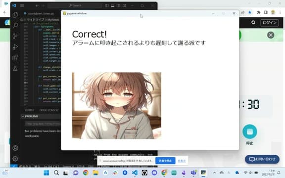The width and height of the screenshot is (285, 178).
Task: Open Chrome profile avatar
Action: pos(273,12)
